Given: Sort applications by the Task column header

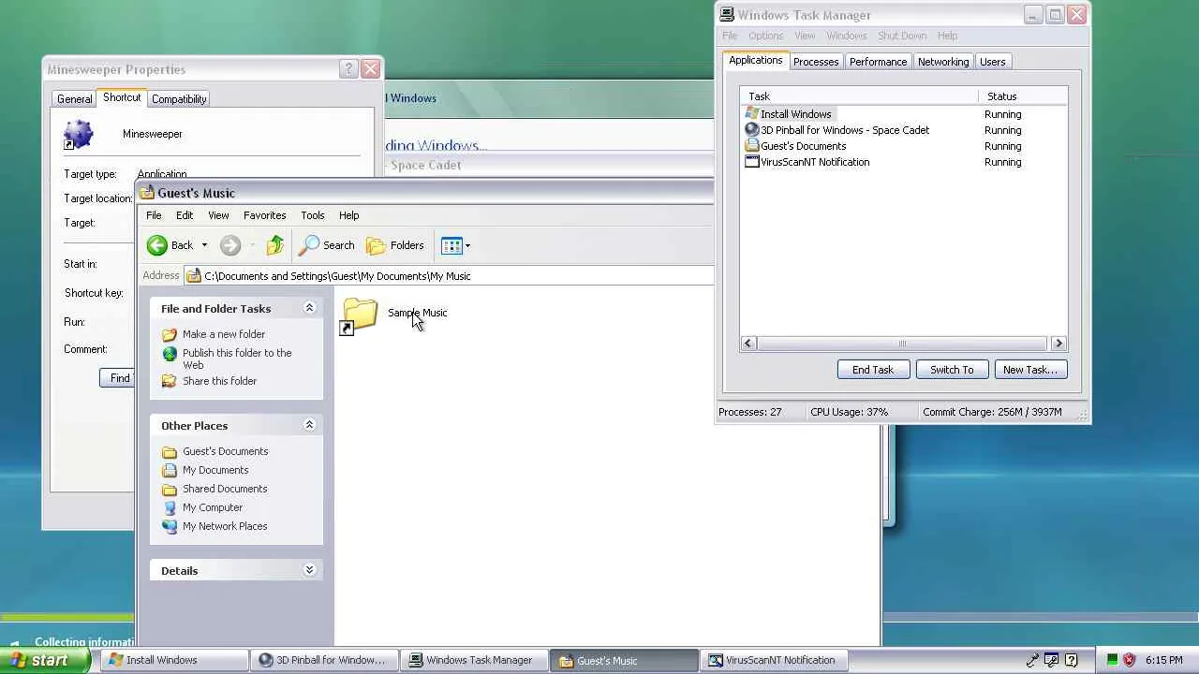Looking at the screenshot, I should [x=859, y=96].
